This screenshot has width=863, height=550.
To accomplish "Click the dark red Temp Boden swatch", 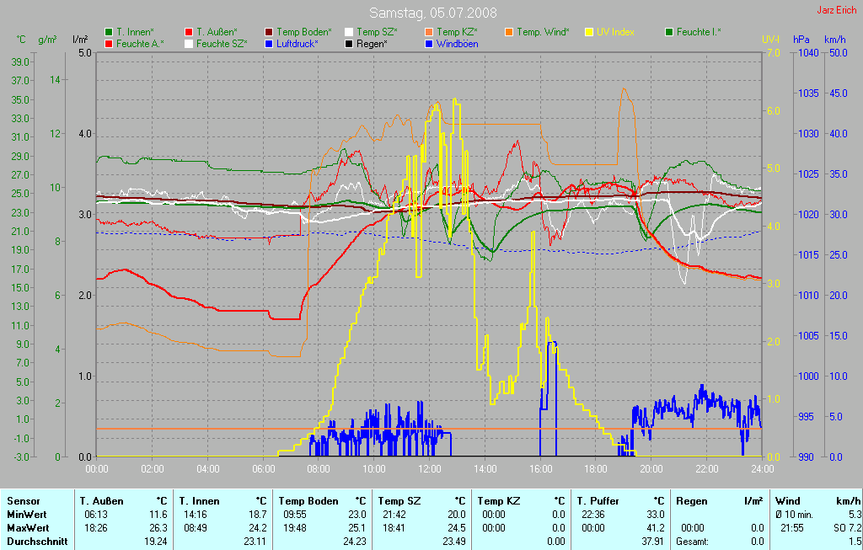I will point(269,32).
